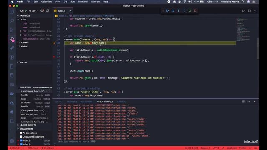This screenshot has width=267, height=150.
Task: Open the Manage gear in activity bar
Action: 12,141
